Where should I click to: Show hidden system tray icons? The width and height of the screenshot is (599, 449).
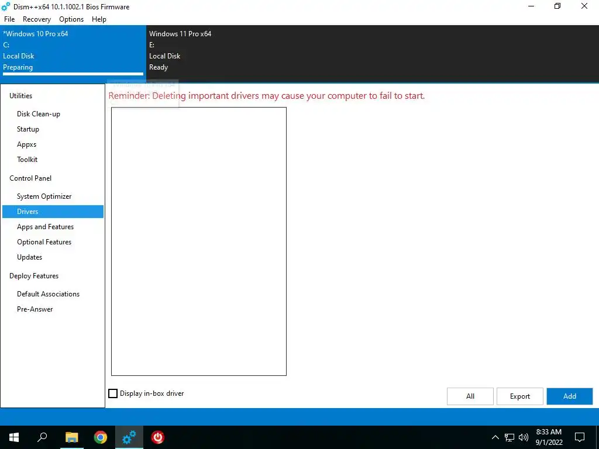click(x=495, y=437)
